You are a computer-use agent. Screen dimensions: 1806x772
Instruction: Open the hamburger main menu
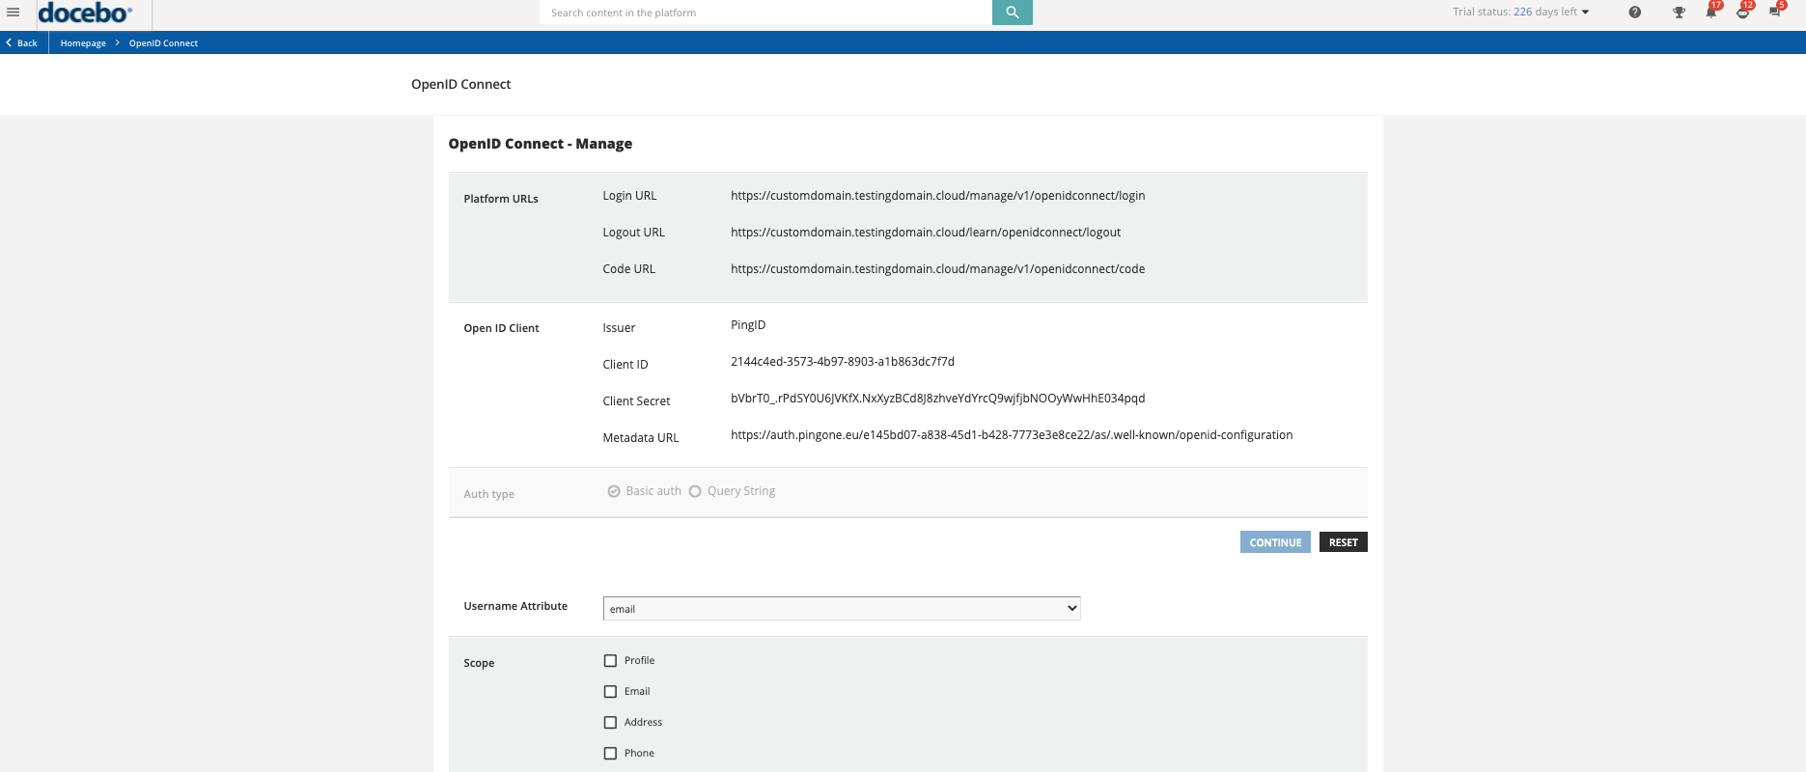point(14,13)
